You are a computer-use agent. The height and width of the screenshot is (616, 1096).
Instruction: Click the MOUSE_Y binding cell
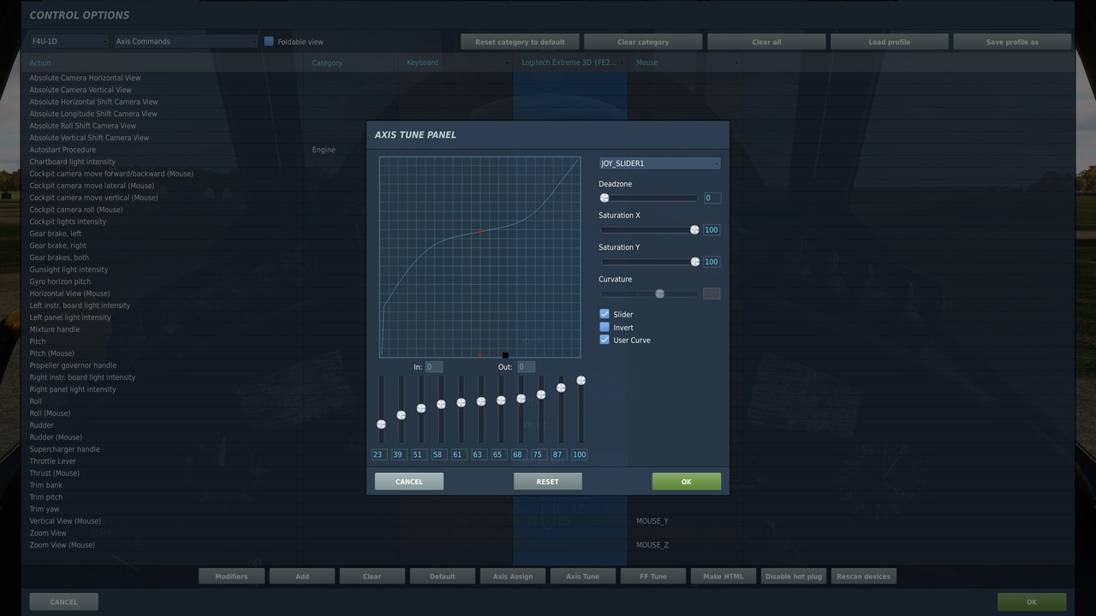(685, 521)
